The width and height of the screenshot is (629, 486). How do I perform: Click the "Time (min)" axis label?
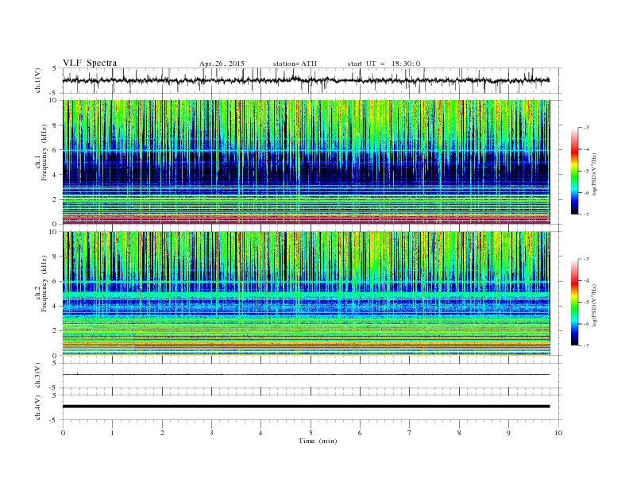coord(318,441)
